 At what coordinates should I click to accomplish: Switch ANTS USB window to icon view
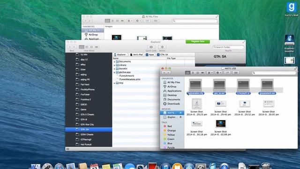[187, 73]
